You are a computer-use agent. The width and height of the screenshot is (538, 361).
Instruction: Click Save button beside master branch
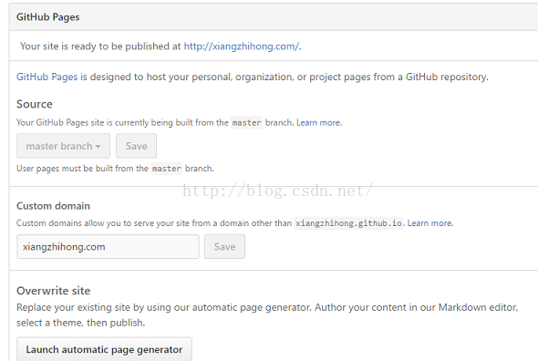136,146
